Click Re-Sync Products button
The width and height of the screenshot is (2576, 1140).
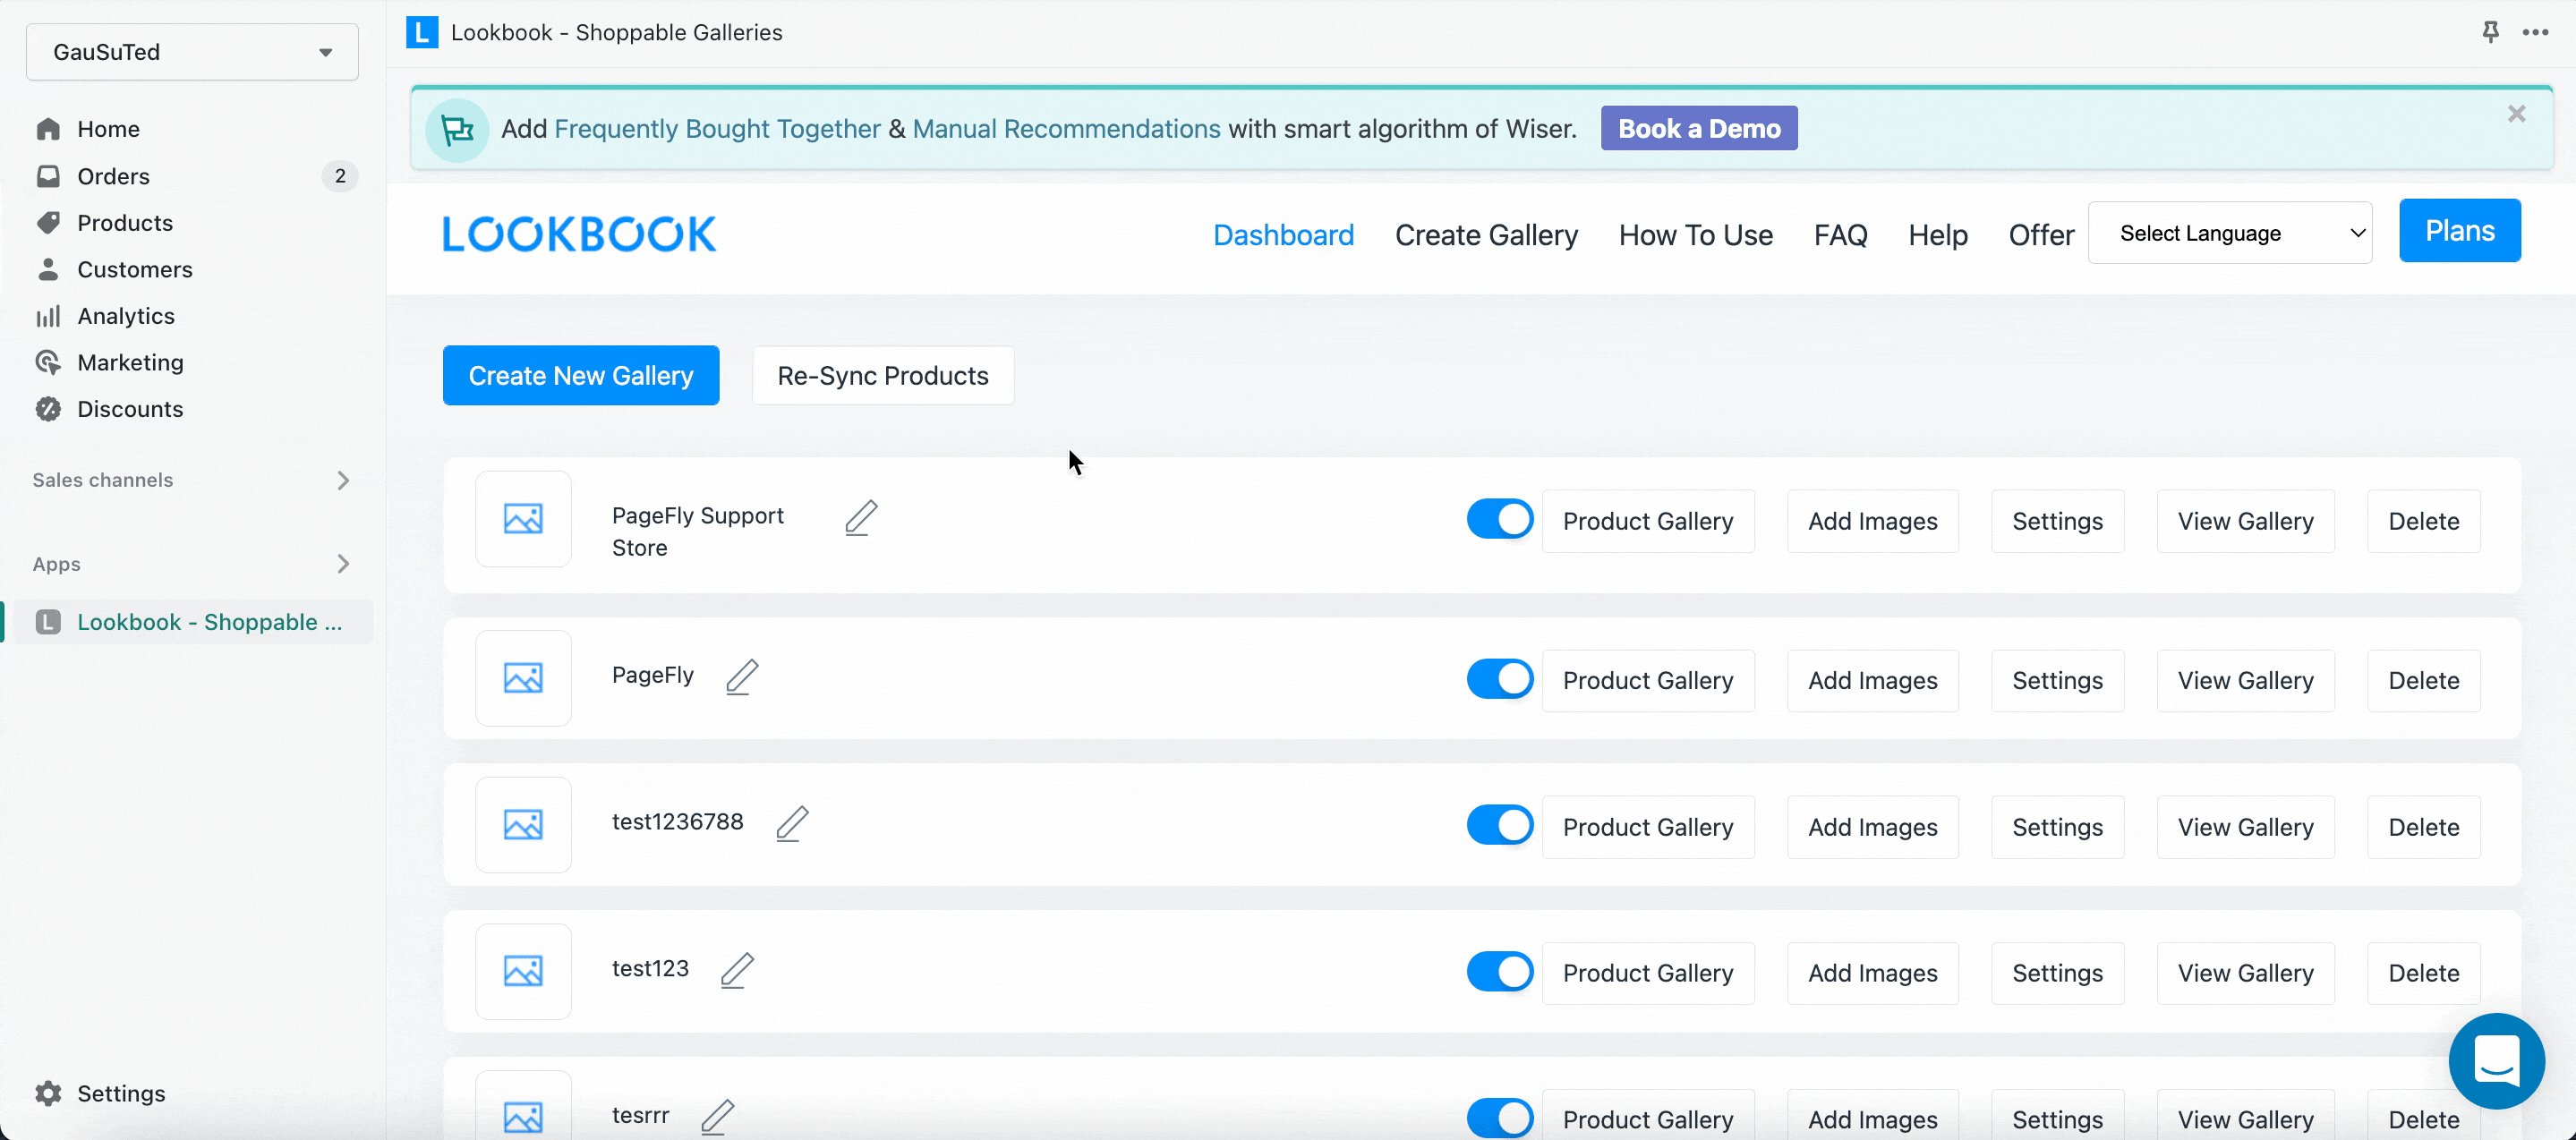(882, 376)
